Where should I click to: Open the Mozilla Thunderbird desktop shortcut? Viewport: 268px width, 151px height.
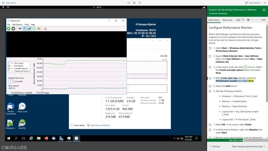point(10,109)
